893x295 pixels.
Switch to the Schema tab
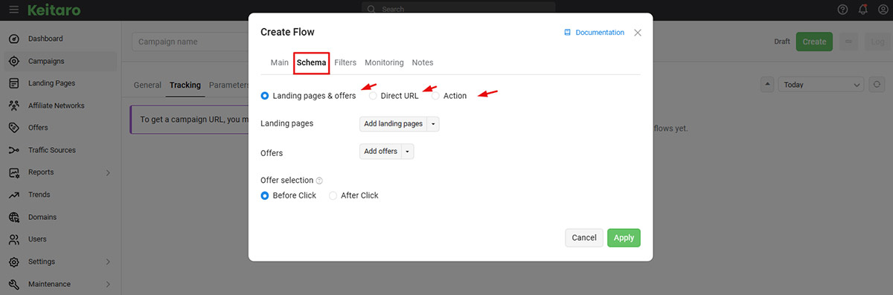(x=311, y=62)
